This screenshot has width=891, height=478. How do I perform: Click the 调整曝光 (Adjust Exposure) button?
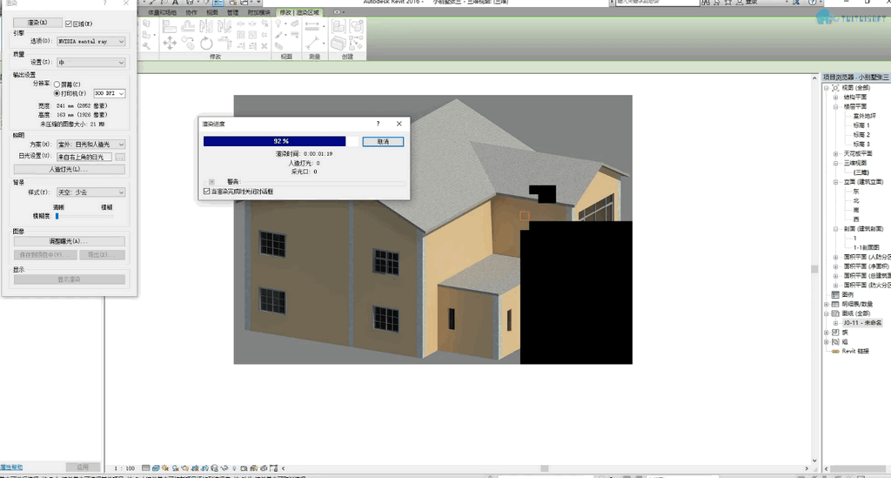tap(70, 241)
